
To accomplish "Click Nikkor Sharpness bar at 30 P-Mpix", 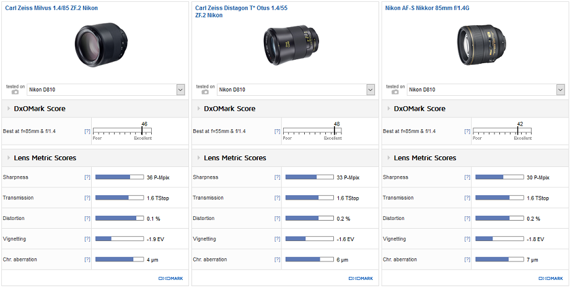I will [499, 177].
